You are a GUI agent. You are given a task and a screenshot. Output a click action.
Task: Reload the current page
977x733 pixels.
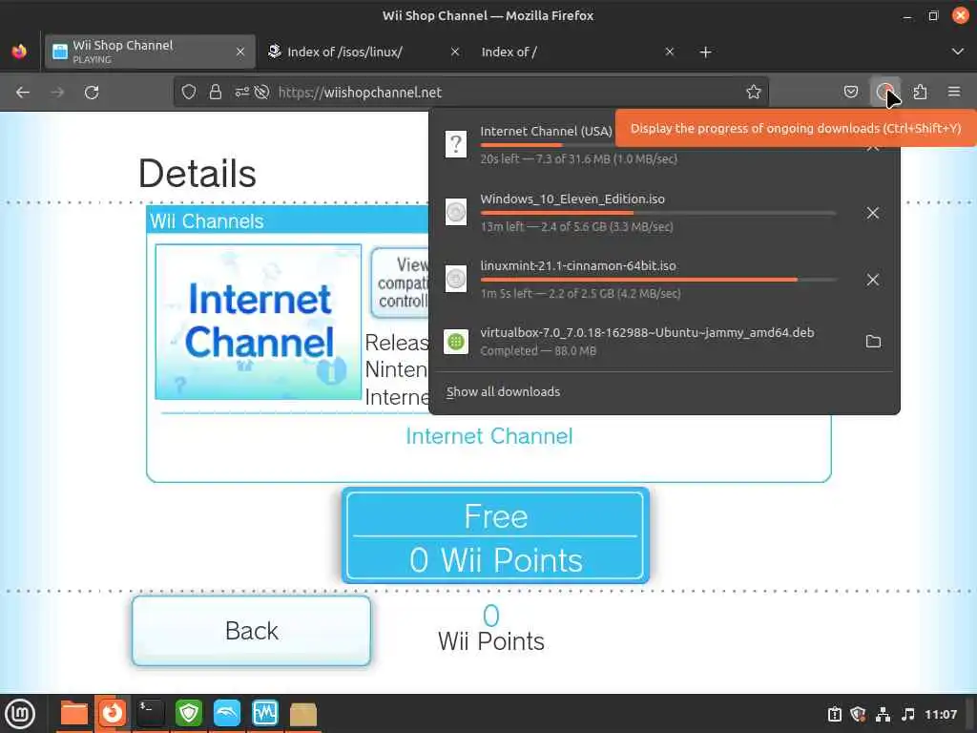(92, 93)
